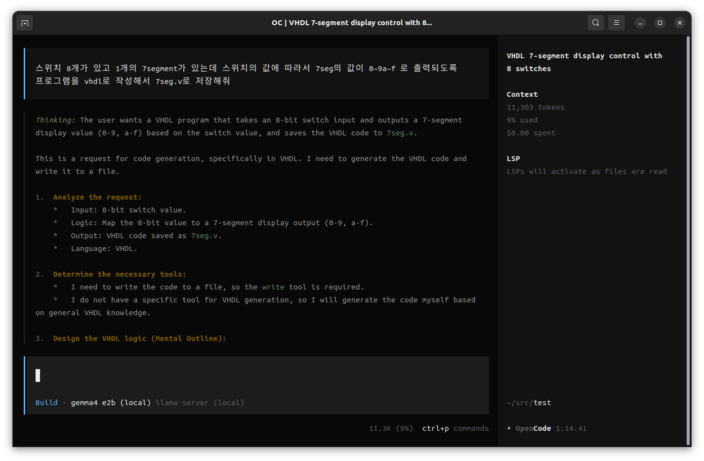
Task: Click the '$0.00 spent' value
Action: [x=531, y=133]
